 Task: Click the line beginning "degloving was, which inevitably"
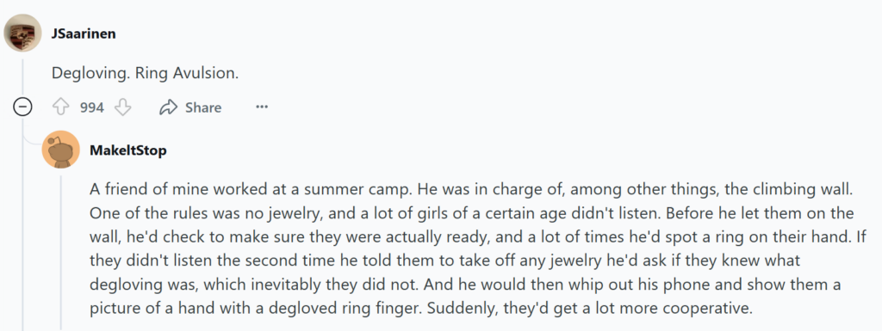[465, 285]
